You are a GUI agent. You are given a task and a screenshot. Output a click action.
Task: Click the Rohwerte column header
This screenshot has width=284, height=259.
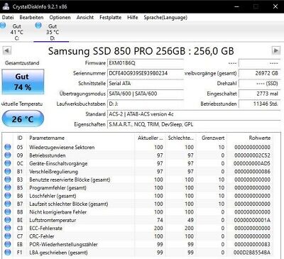point(250,138)
